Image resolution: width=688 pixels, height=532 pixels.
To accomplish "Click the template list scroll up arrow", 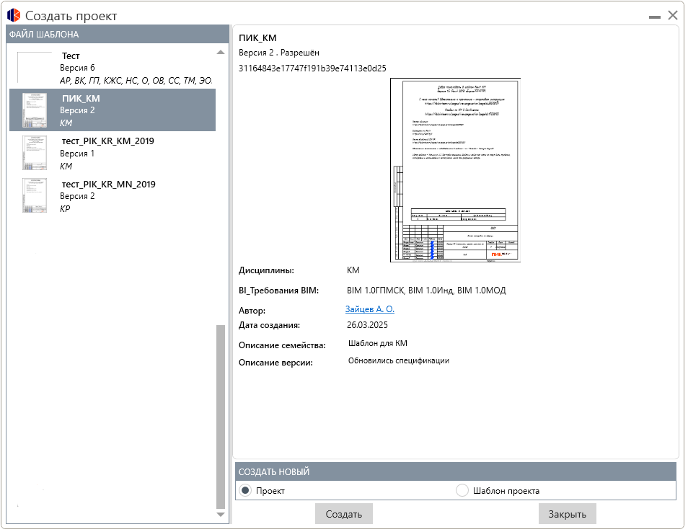I will coord(221,53).
